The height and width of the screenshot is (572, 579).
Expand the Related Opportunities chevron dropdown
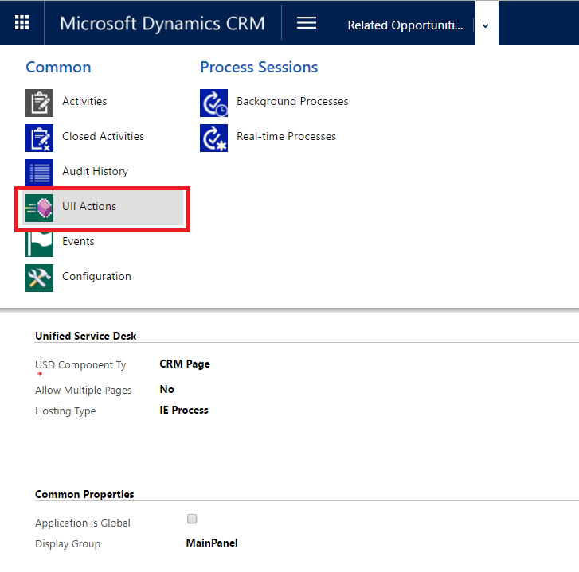click(486, 25)
